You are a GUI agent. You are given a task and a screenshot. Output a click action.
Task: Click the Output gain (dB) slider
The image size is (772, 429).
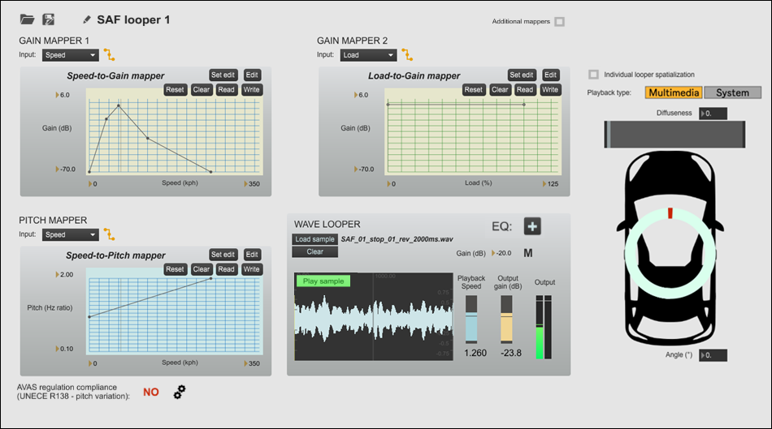pos(506,320)
